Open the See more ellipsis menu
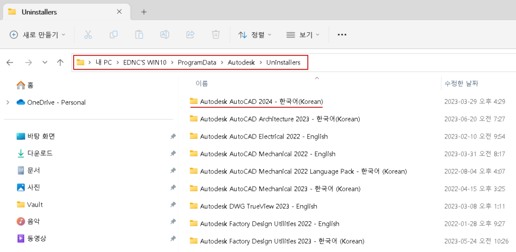The image size is (516, 252). pos(342,35)
